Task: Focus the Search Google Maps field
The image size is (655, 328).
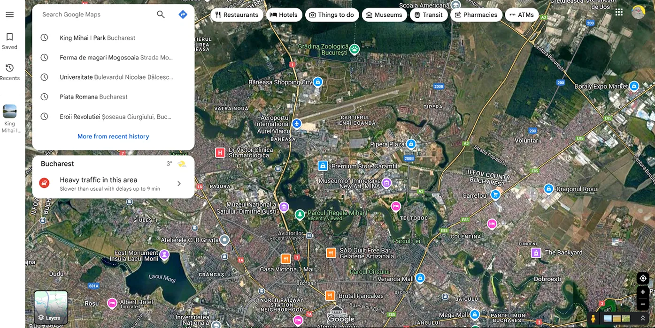Action: pyautogui.click(x=96, y=15)
